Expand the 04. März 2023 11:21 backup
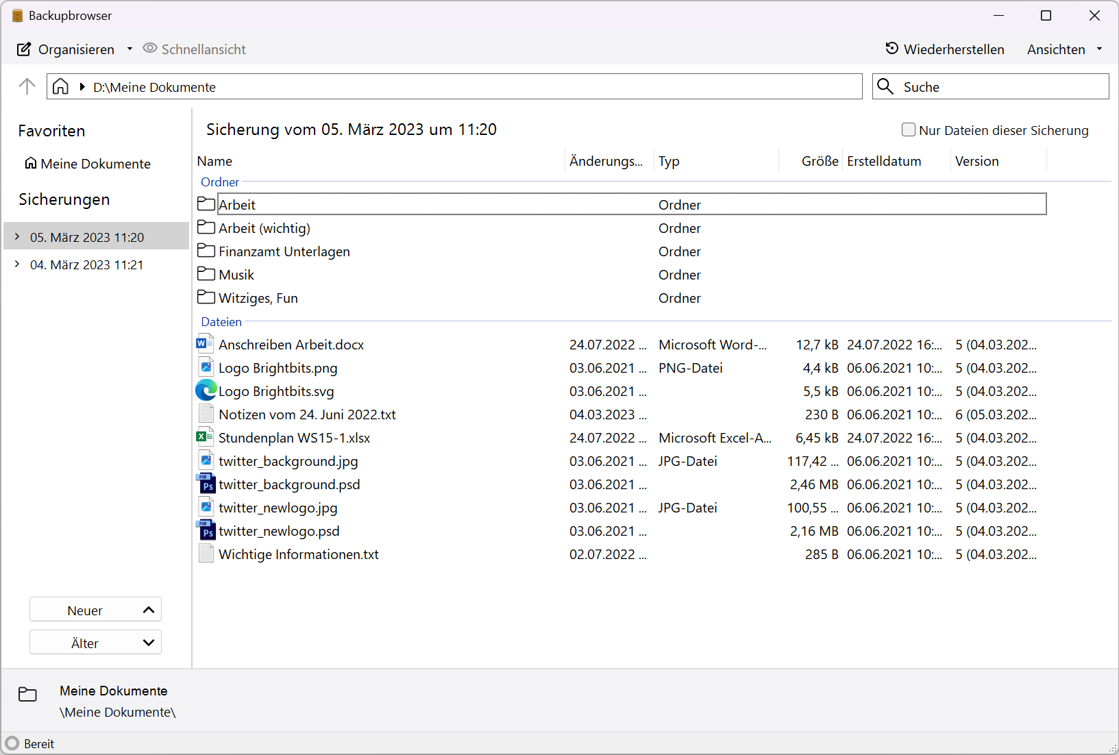Image resolution: width=1119 pixels, height=755 pixels. (x=17, y=264)
